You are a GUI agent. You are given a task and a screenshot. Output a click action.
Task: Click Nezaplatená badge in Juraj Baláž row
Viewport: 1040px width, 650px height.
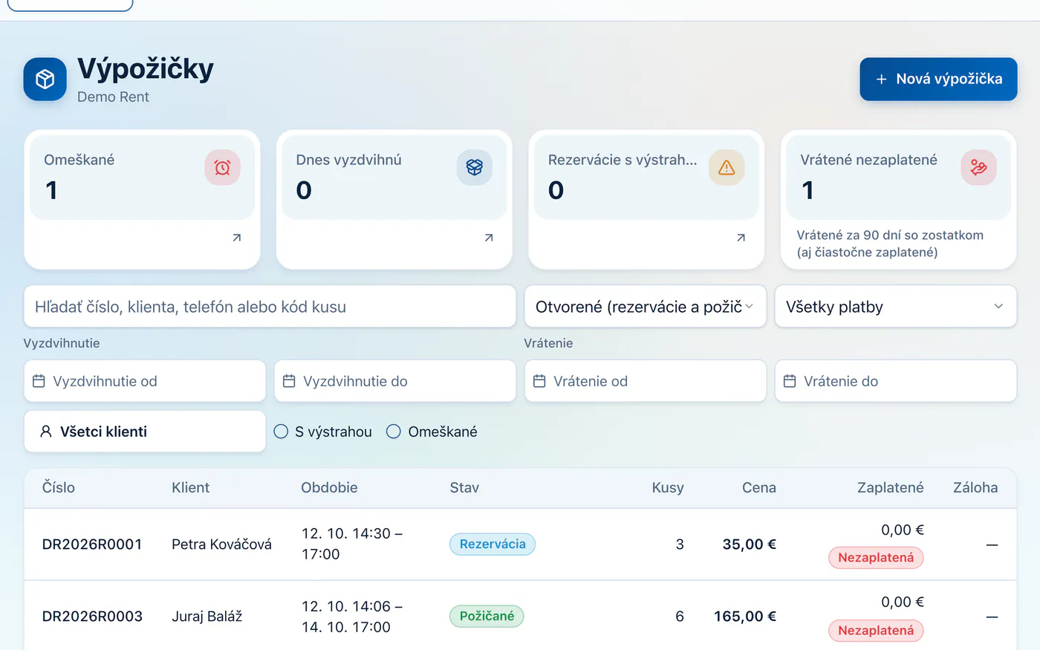[876, 631]
